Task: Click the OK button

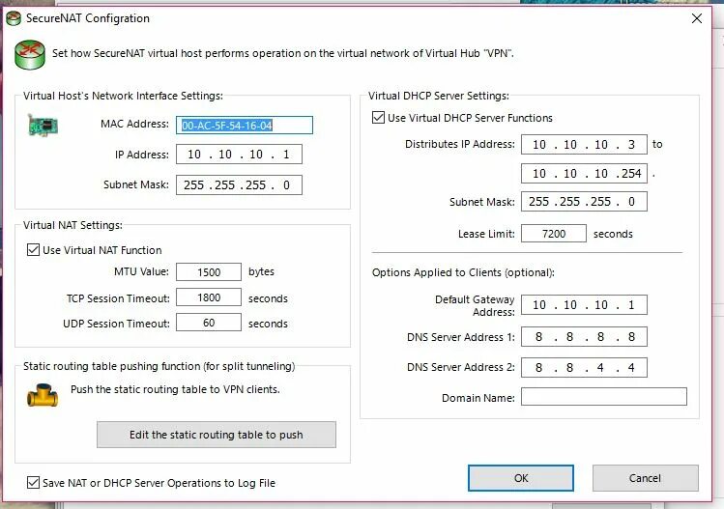Action: coord(521,478)
